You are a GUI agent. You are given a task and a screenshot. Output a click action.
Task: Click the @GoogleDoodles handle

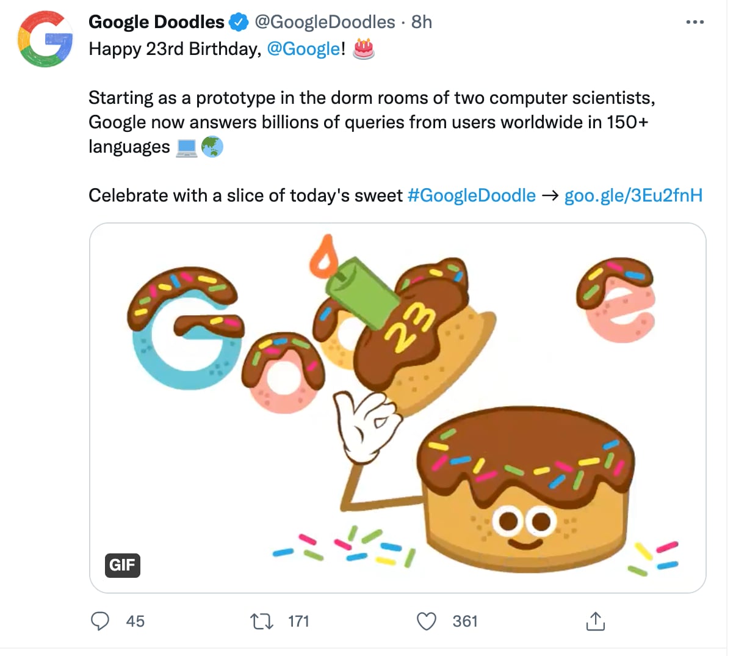coord(325,23)
